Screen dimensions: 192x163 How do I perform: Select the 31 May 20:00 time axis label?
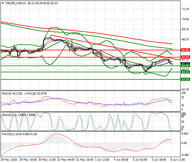(x=85, y=160)
